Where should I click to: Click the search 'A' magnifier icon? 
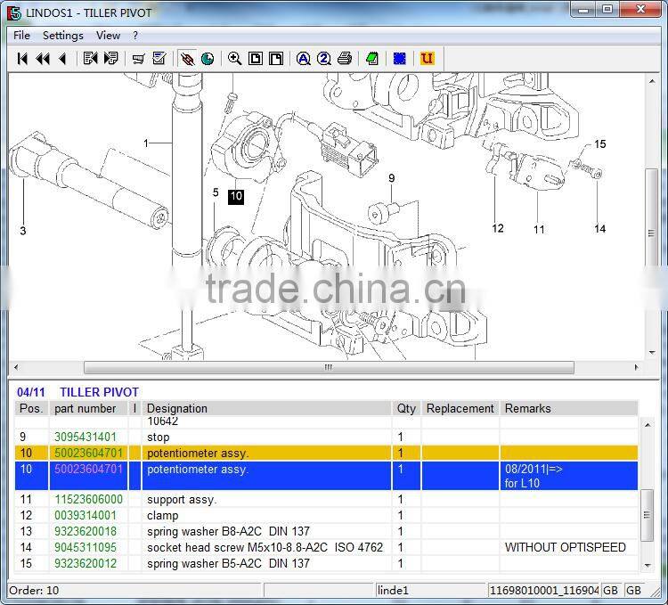(x=304, y=59)
